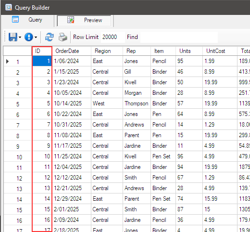Click date cell 10/31/2025
This screenshot has height=232, width=250.
pos(72,125)
